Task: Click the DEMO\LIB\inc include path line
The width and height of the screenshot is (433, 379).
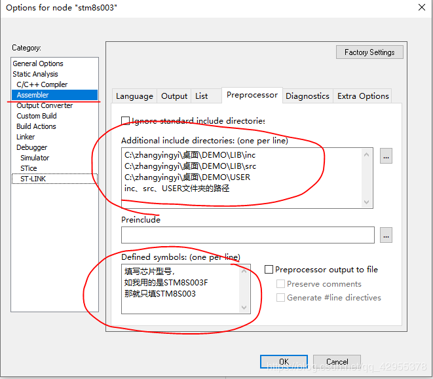Action: 190,155
